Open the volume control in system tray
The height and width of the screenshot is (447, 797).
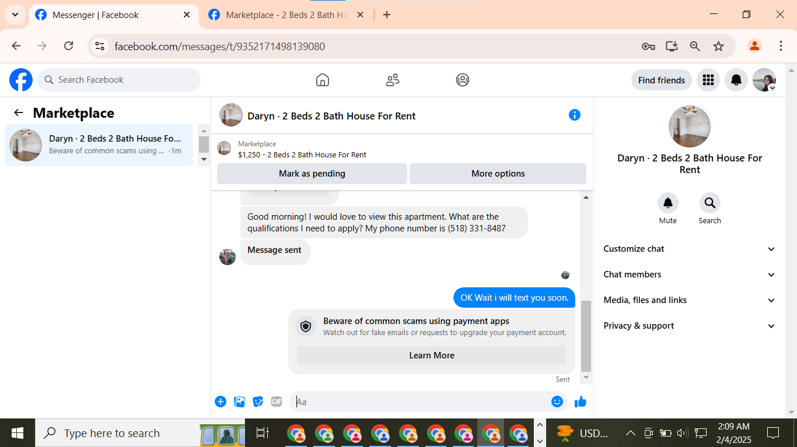683,433
